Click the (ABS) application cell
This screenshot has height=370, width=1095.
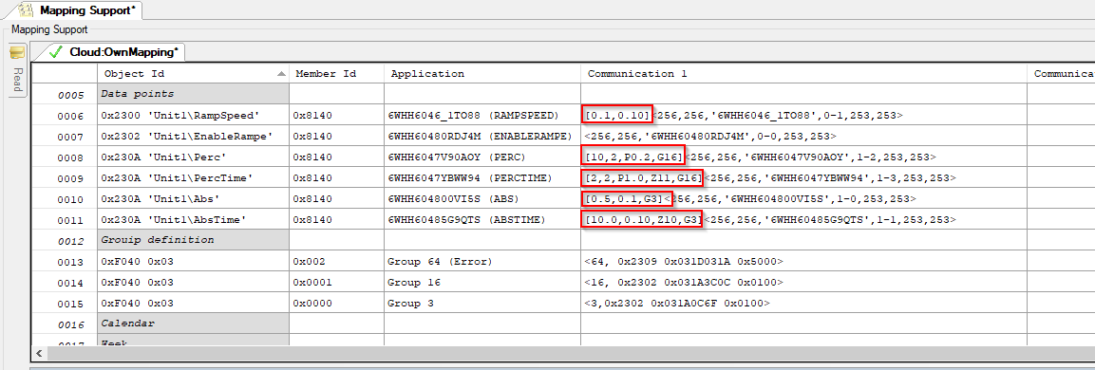[x=482, y=199]
